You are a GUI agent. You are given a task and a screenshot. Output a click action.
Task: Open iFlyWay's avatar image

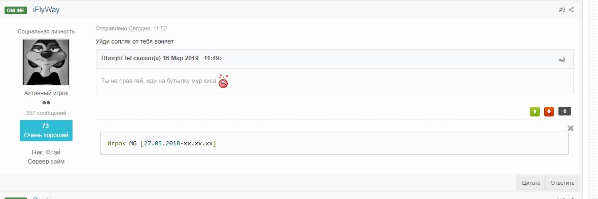click(46, 62)
